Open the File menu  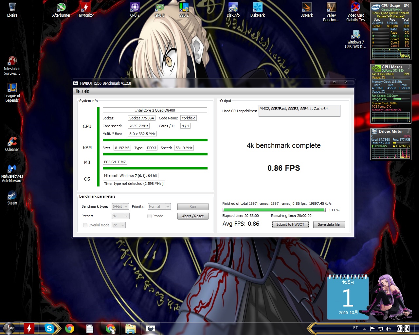pos(77,91)
